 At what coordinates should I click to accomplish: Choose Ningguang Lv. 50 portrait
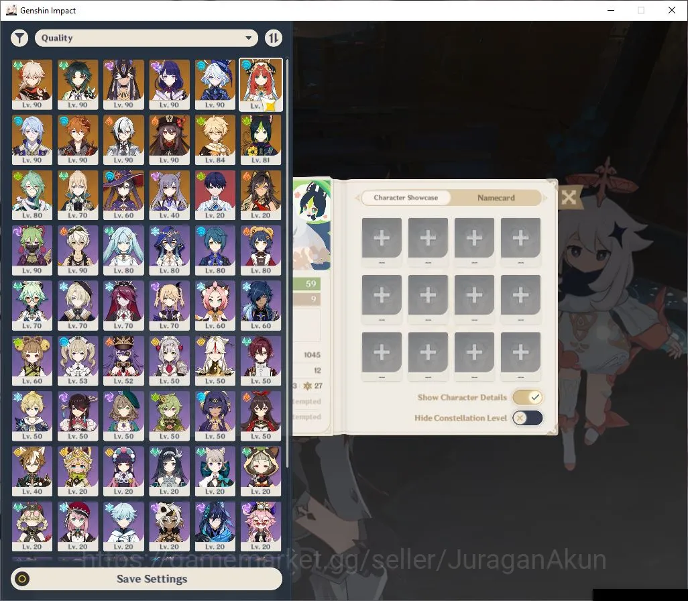[215, 361]
